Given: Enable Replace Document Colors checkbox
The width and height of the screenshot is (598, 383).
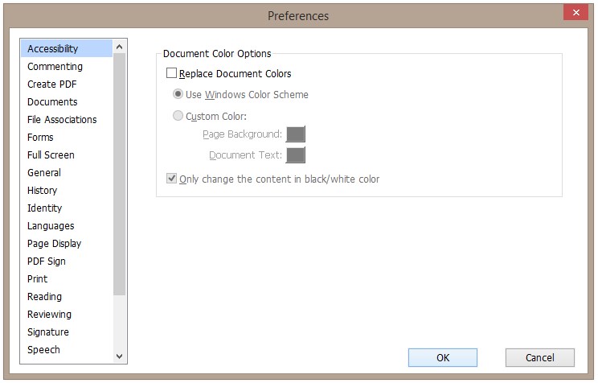Looking at the screenshot, I should click(172, 73).
